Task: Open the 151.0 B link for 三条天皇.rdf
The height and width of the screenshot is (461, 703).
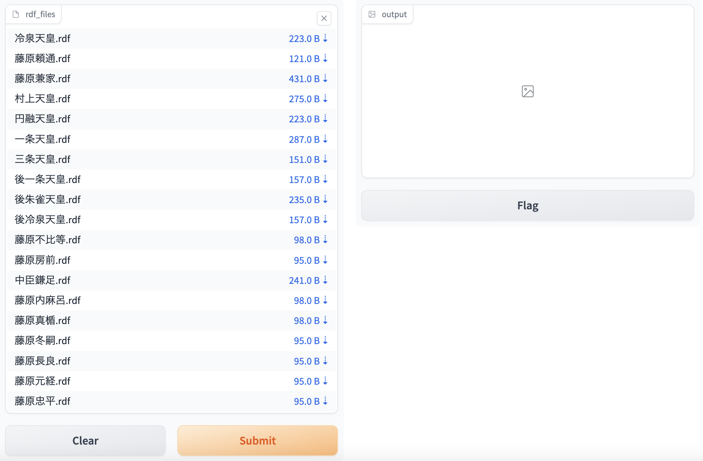Action: [304, 160]
